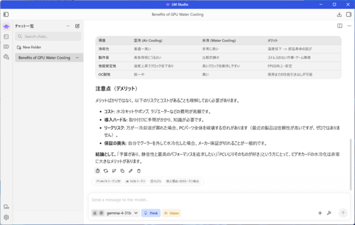Open the Developer terminal section

[7, 37]
